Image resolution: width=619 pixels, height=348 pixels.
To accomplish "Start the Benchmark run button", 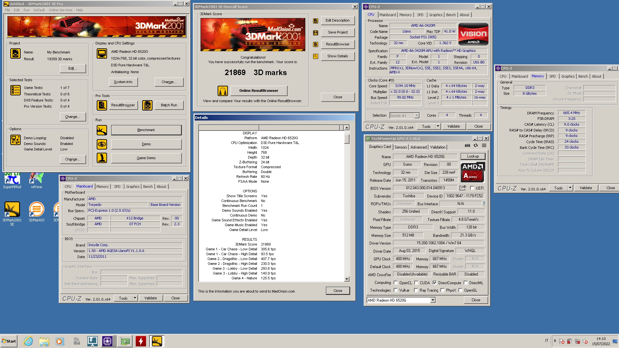I will [146, 130].
